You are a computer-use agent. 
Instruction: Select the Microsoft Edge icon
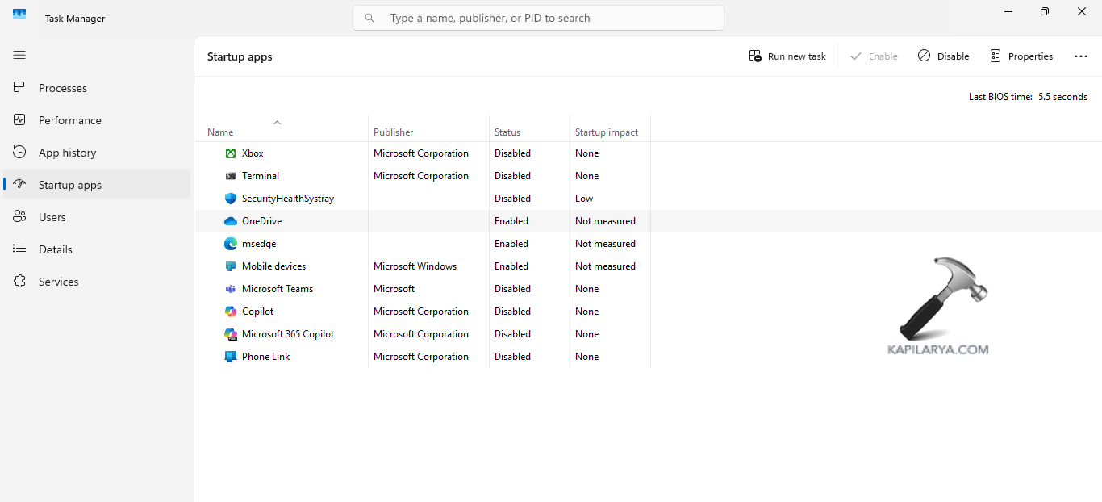(230, 243)
